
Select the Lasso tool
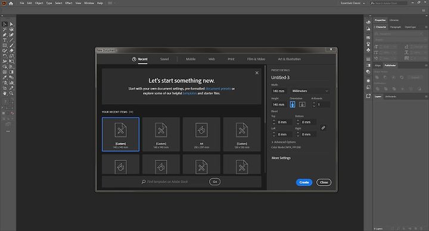click(11, 30)
